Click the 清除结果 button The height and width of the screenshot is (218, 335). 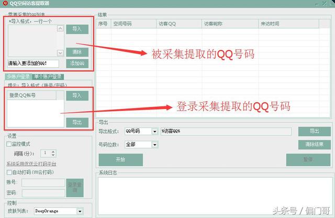pyautogui.click(x=314, y=145)
